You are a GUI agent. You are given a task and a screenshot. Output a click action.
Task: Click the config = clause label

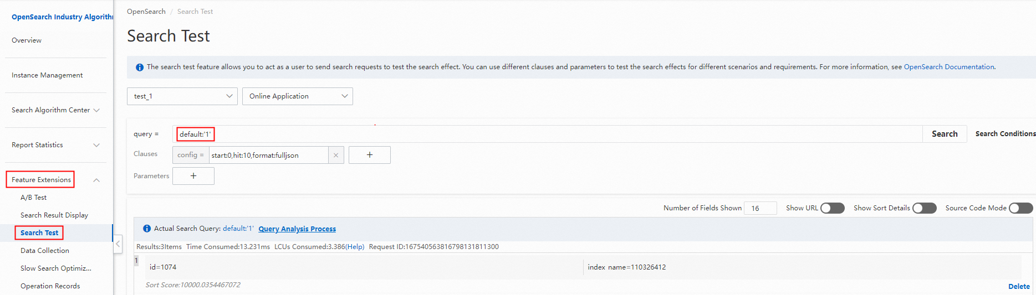point(191,156)
